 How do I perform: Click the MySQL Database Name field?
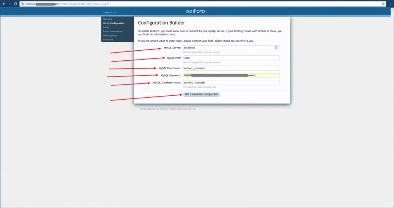(231, 83)
